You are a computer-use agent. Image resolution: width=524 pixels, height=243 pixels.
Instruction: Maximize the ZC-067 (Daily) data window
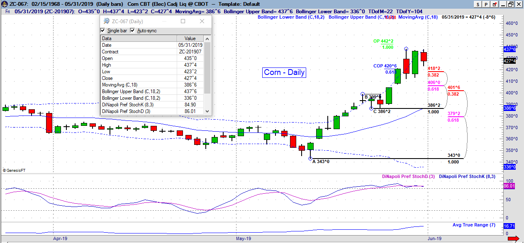183,21
